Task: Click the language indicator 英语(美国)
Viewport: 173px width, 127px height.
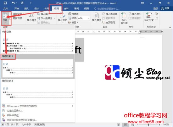Action: [40, 124]
